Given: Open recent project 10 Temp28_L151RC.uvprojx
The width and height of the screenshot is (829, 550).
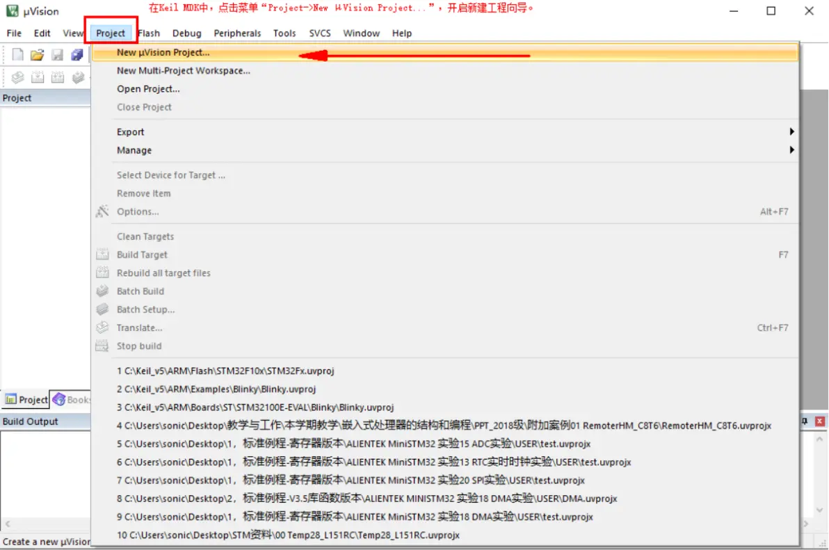Looking at the screenshot, I should pyautogui.click(x=444, y=535).
